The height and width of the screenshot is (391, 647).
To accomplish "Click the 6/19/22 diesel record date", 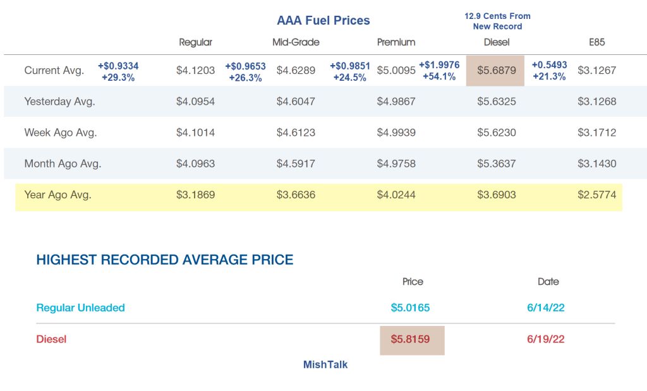I will coord(545,339).
